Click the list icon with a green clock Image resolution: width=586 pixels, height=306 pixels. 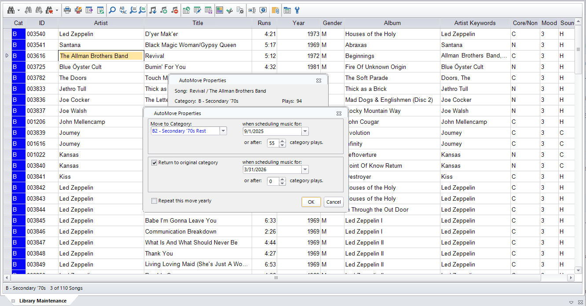click(x=186, y=10)
